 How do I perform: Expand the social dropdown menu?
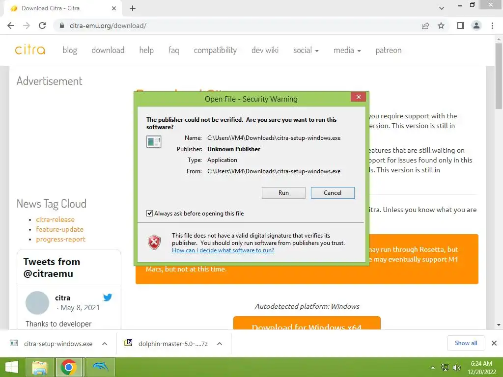click(306, 51)
